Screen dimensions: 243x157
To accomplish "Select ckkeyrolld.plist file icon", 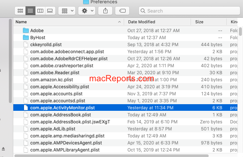I will coord(26,44).
